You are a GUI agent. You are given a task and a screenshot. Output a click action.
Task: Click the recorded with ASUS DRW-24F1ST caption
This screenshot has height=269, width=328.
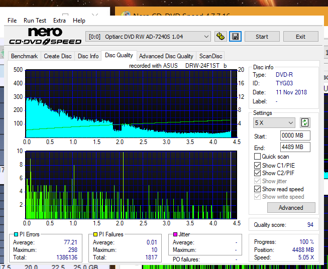click(x=178, y=66)
